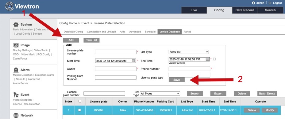285x119 pixels.
Task: Open Zoom/Focus link
Action: [20, 59]
